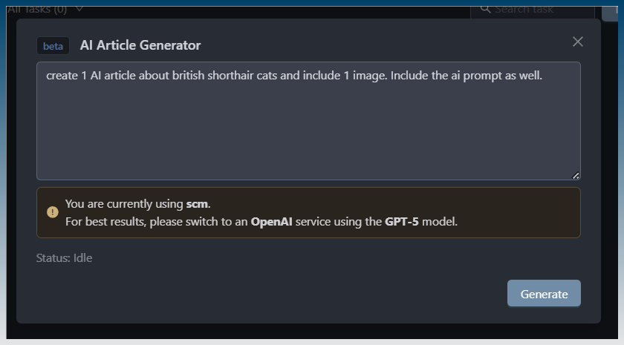Image resolution: width=624 pixels, height=345 pixels.
Task: Click the beta badge next to the title
Action: click(53, 46)
